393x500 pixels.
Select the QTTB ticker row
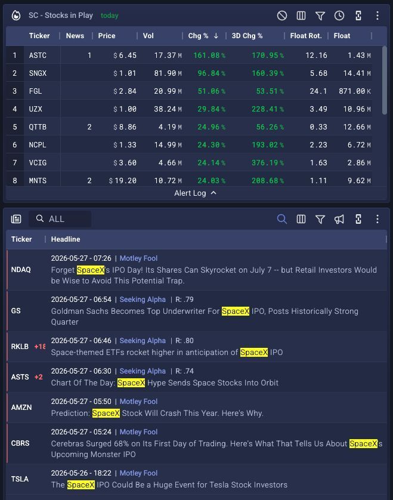coord(38,126)
